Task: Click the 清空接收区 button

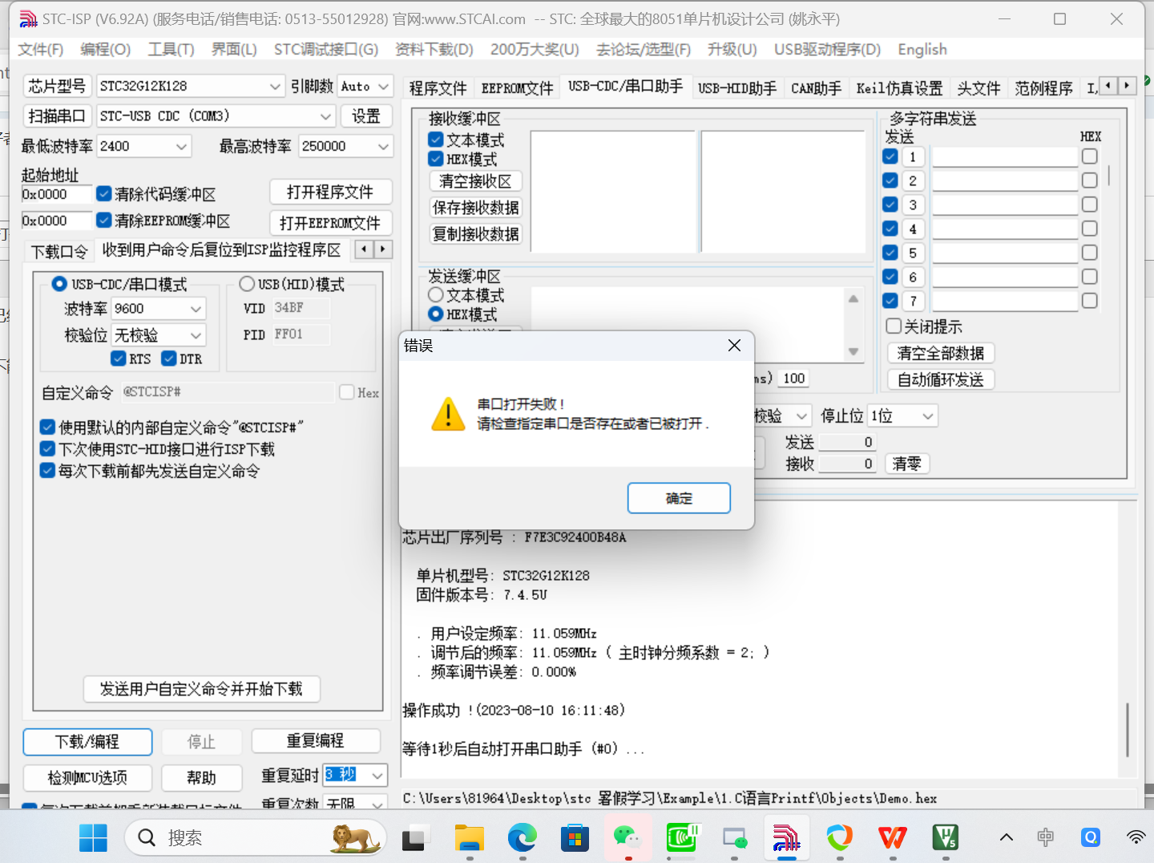Action: pyautogui.click(x=475, y=181)
